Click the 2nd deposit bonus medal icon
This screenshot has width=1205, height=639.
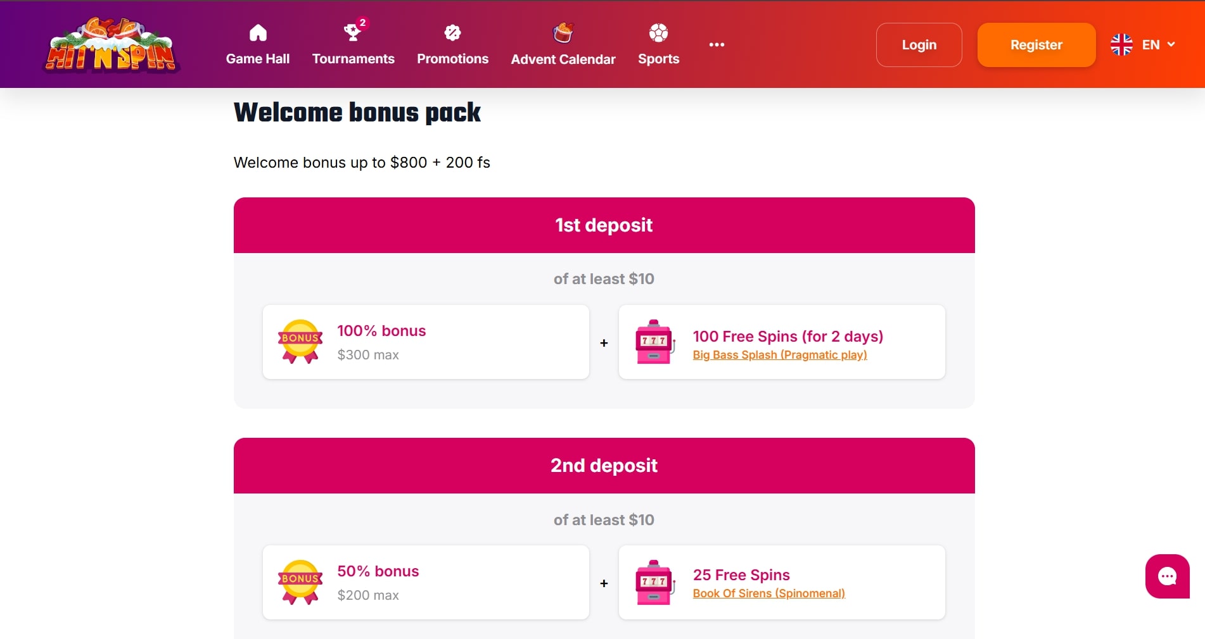click(300, 582)
